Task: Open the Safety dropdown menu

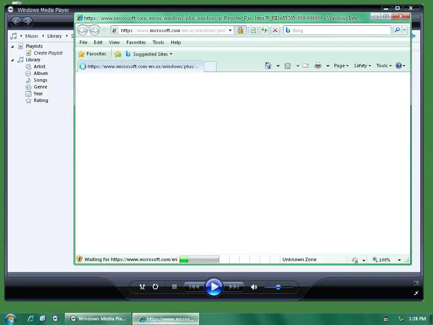Action: 362,66
